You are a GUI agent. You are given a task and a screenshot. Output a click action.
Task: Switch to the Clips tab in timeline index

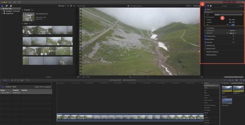click(x=3, y=87)
